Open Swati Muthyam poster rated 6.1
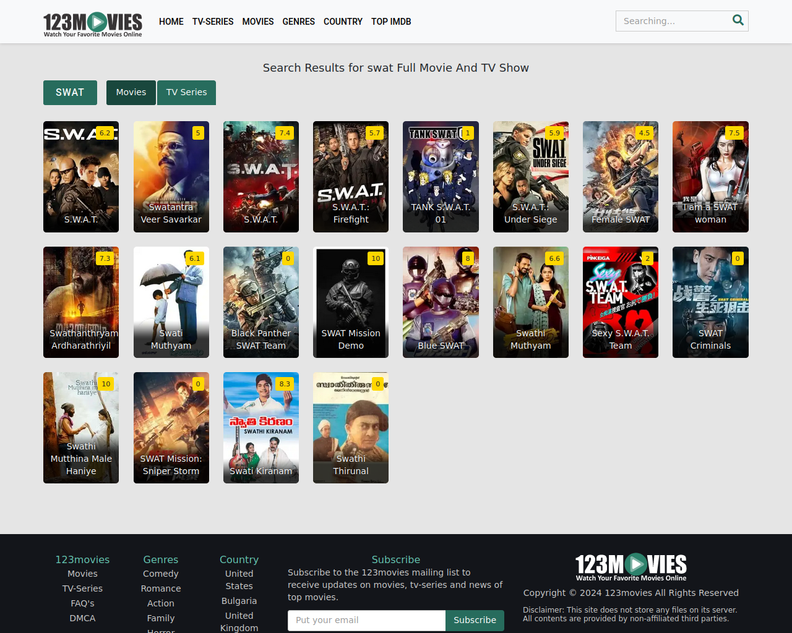792x633 pixels. (x=171, y=302)
